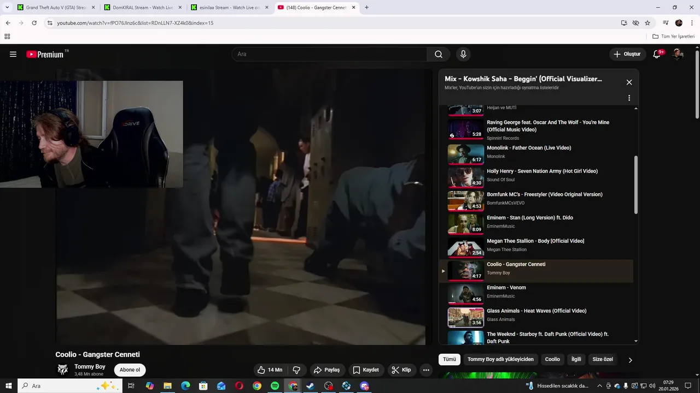700x393 pixels.
Task: Select the Tommy Boy adlı yükleyiciden chip
Action: click(x=500, y=360)
